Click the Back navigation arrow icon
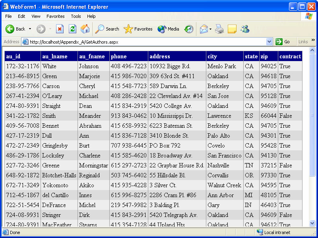The height and width of the screenshot is (238, 318). coord(10,29)
